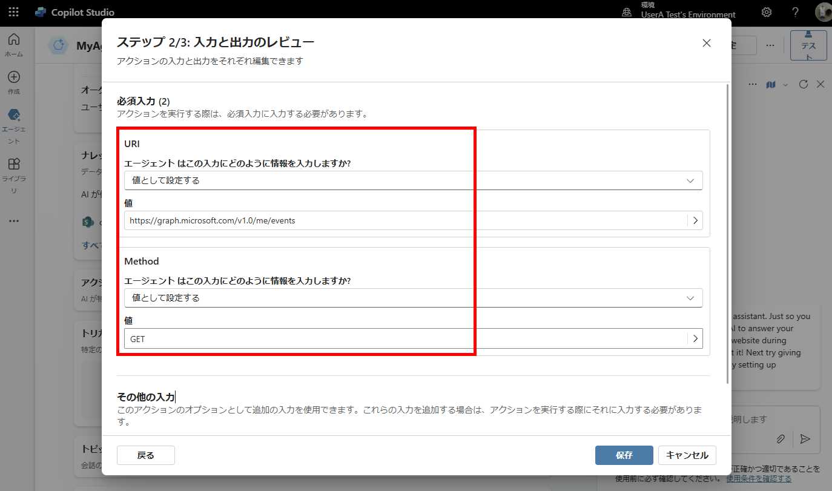Screen dimensions: 832x491
Task: Click the send arrow icon in chat
Action: coord(805,439)
